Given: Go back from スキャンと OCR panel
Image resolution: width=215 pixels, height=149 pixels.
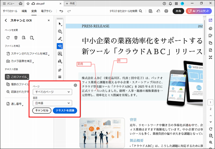Looking at the screenshot, I should coord(6,20).
